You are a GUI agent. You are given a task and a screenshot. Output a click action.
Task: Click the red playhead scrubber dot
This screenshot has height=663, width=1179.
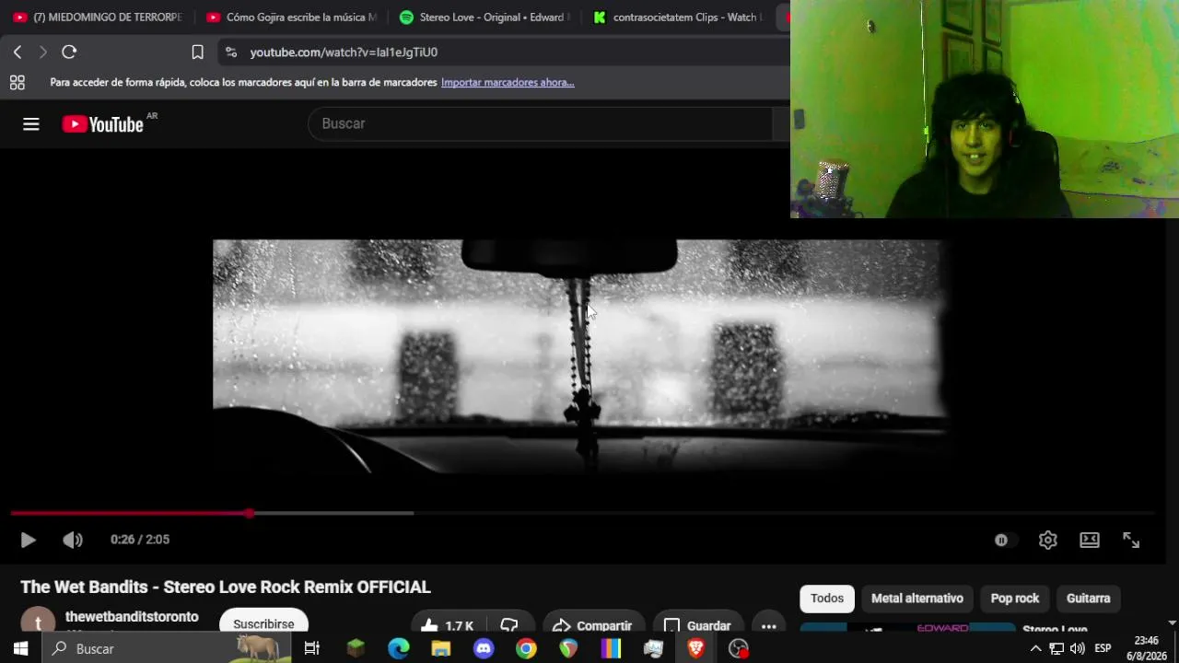click(x=250, y=513)
